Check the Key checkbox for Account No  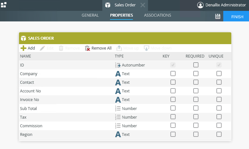pyautogui.click(x=173, y=91)
